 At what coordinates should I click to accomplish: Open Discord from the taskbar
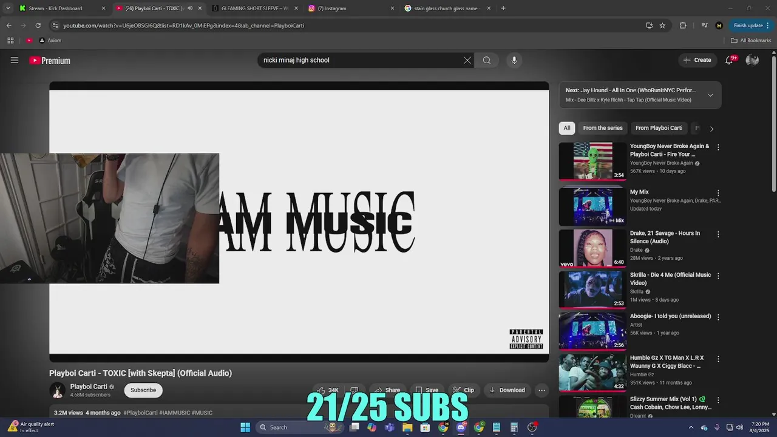(x=461, y=427)
